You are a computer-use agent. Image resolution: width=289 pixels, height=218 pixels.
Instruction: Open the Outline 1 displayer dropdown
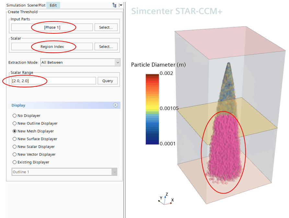click(x=64, y=172)
